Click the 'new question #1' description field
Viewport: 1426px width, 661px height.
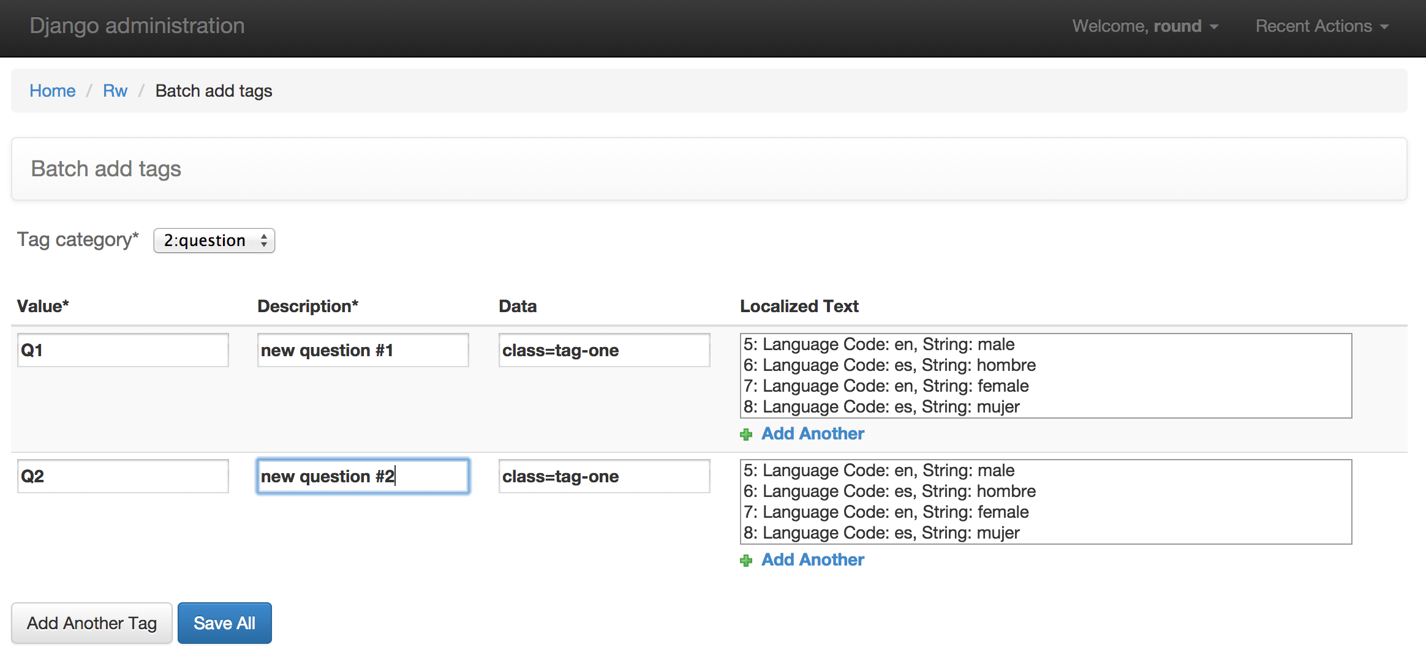coord(363,350)
